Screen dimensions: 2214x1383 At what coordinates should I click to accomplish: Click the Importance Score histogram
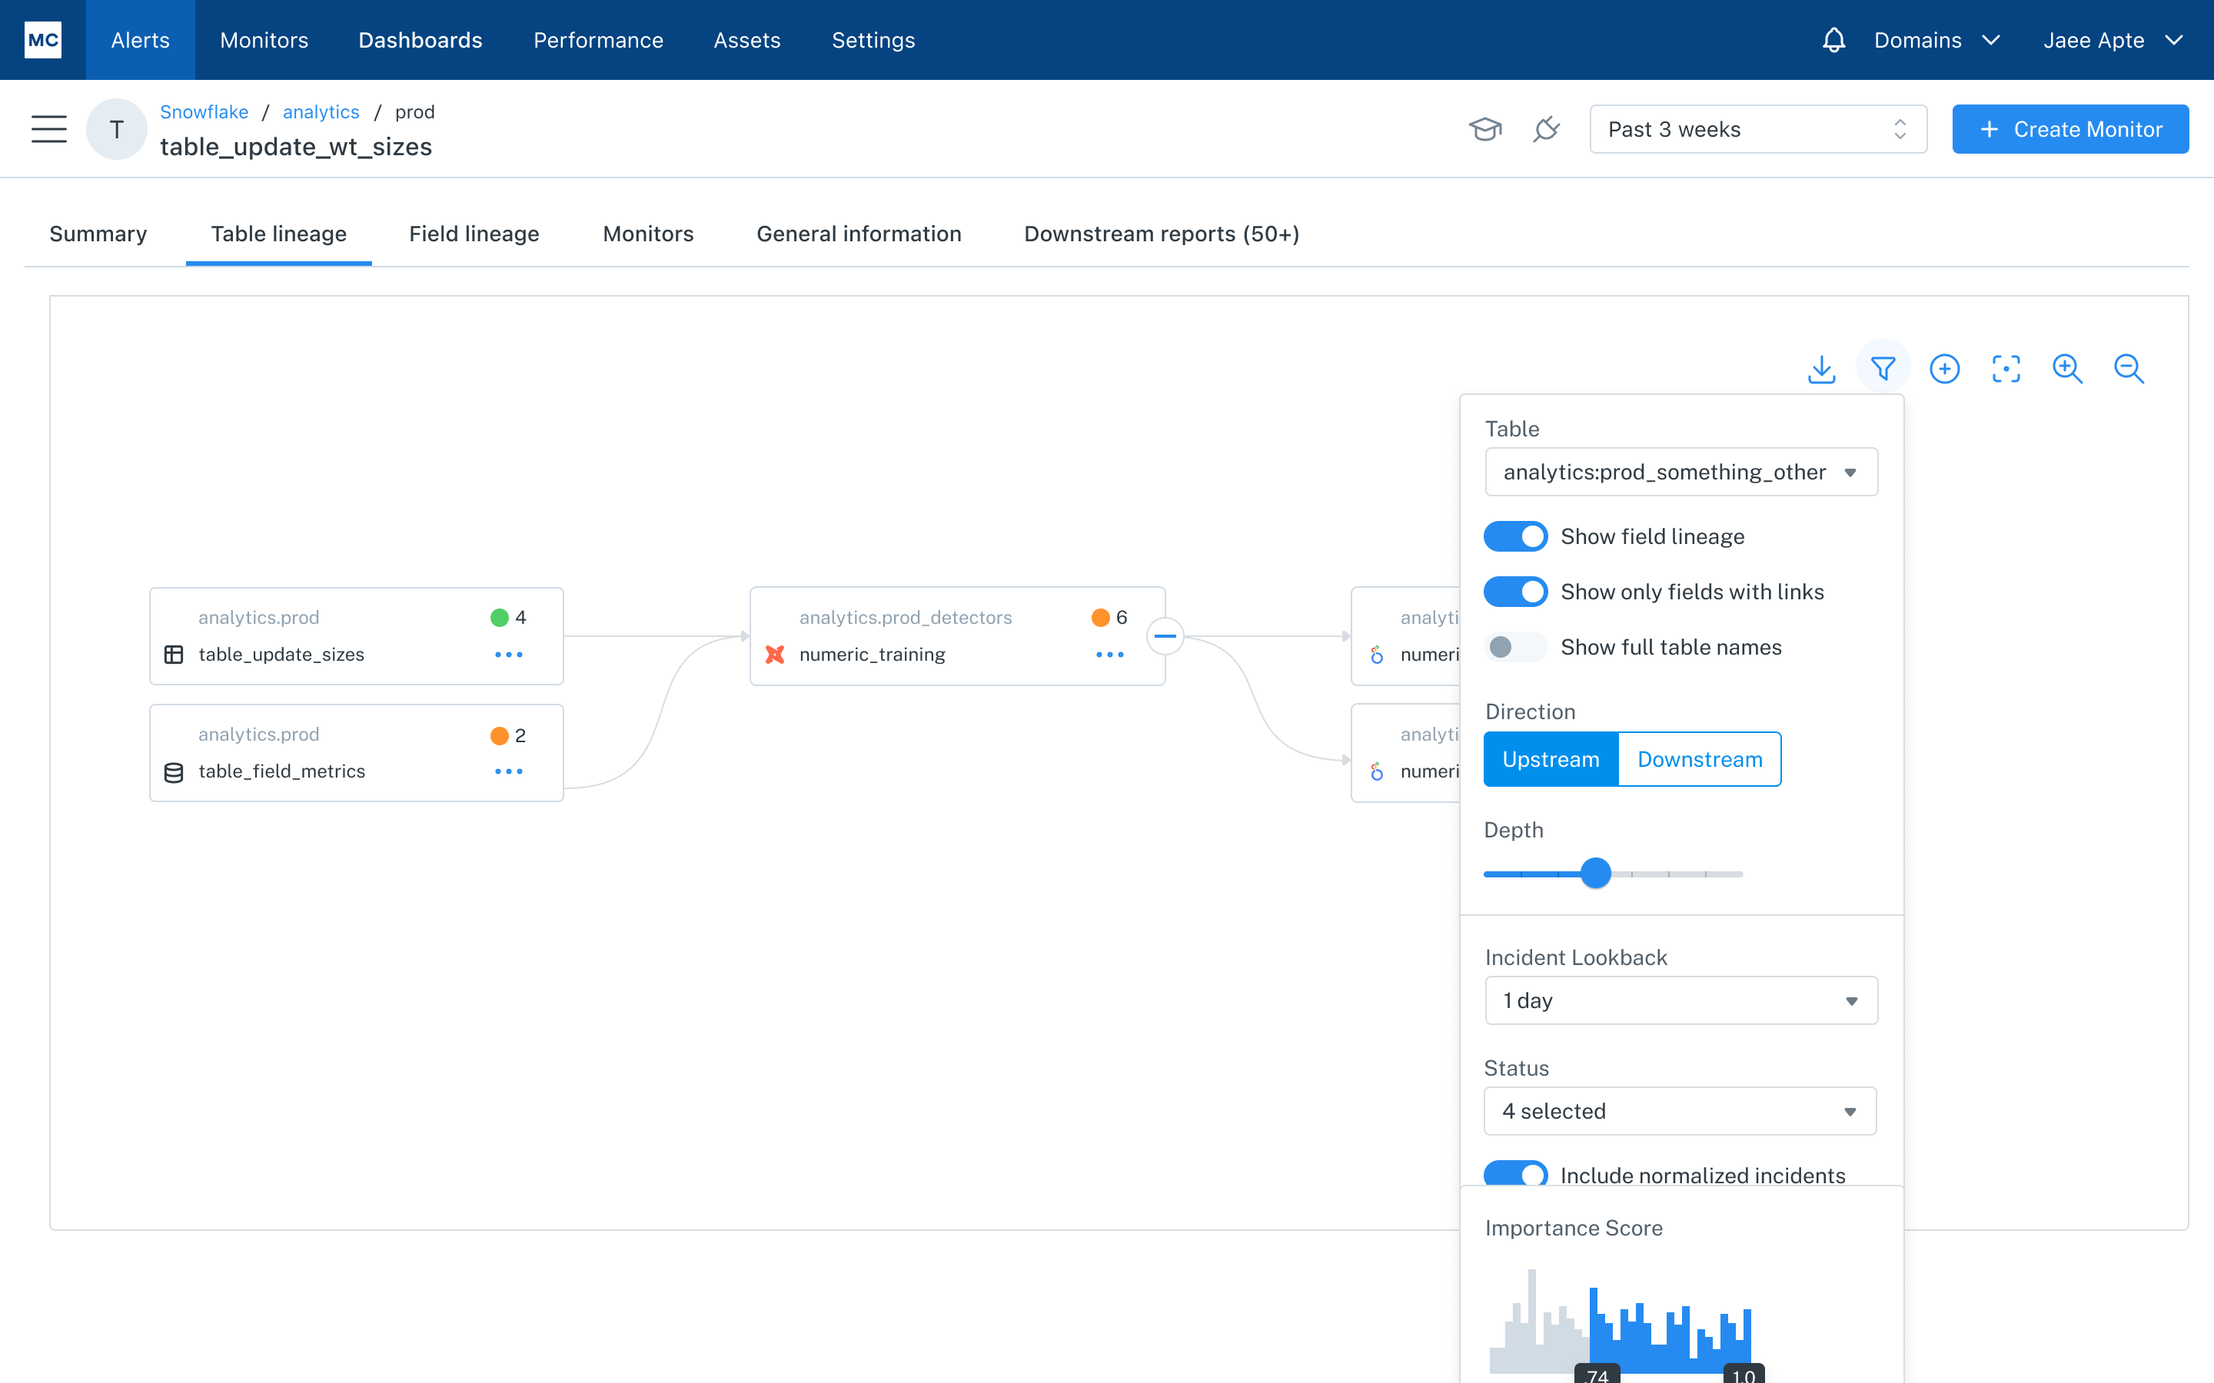point(1621,1321)
